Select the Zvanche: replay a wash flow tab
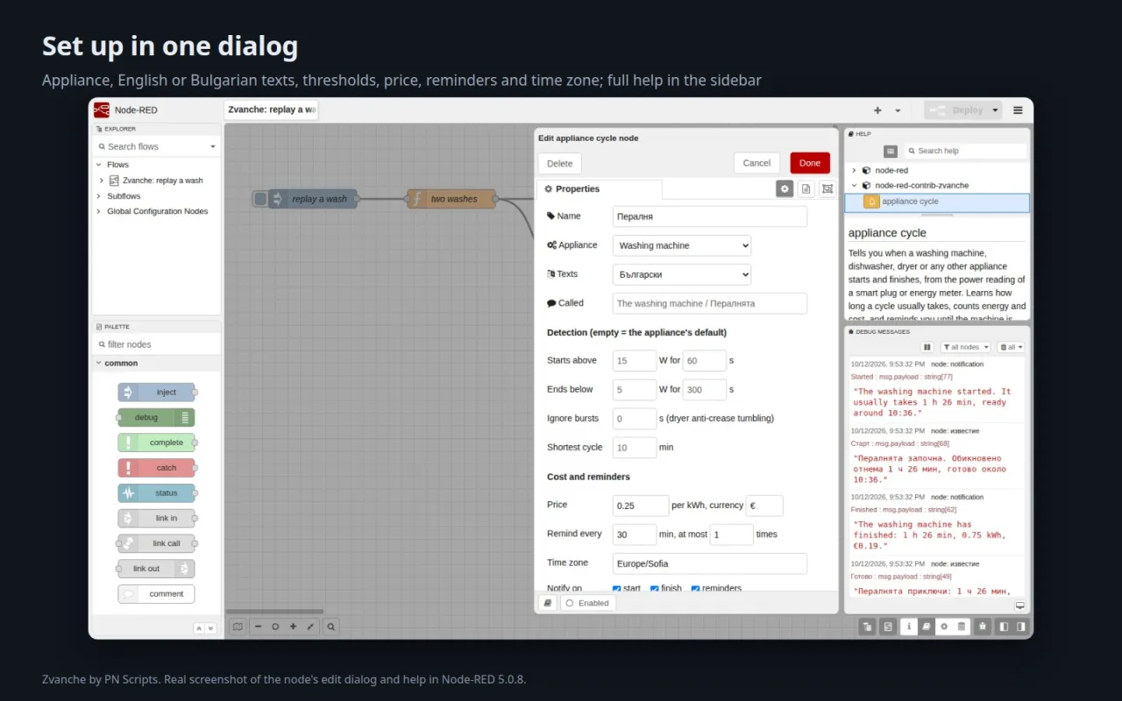The width and height of the screenshot is (1122, 701). coord(271,110)
